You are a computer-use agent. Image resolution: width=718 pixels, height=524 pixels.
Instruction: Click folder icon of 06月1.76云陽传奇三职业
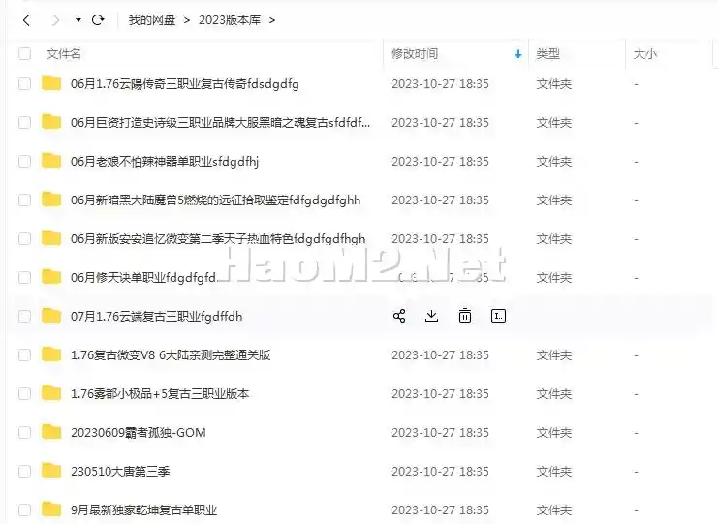tap(51, 83)
